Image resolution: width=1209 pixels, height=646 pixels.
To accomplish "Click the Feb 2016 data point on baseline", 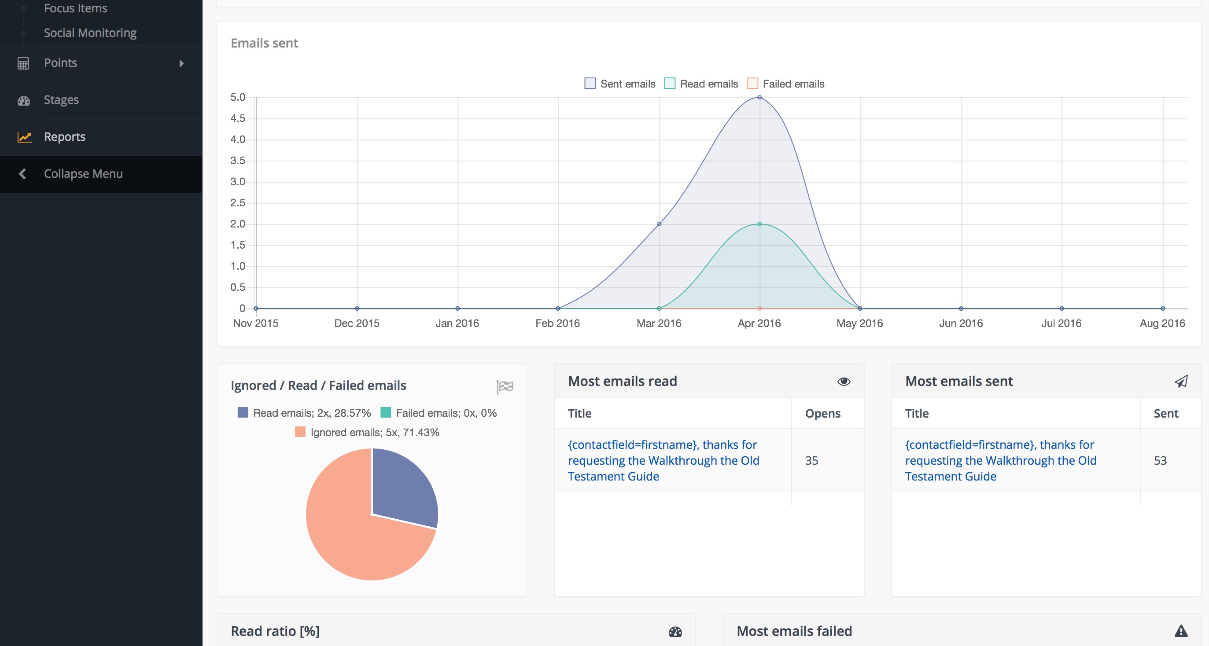I will (557, 308).
